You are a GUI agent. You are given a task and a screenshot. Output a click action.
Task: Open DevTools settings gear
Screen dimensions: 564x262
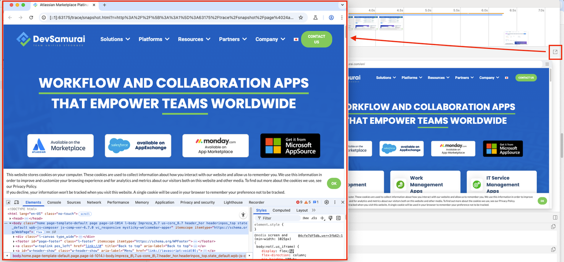(327, 202)
